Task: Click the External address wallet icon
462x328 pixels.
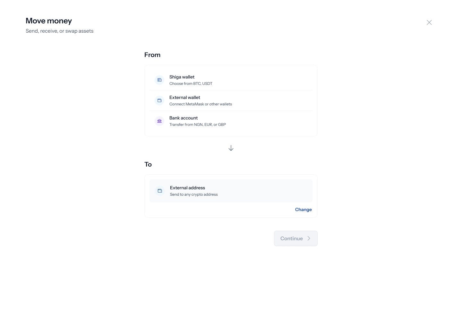Action: tap(160, 191)
